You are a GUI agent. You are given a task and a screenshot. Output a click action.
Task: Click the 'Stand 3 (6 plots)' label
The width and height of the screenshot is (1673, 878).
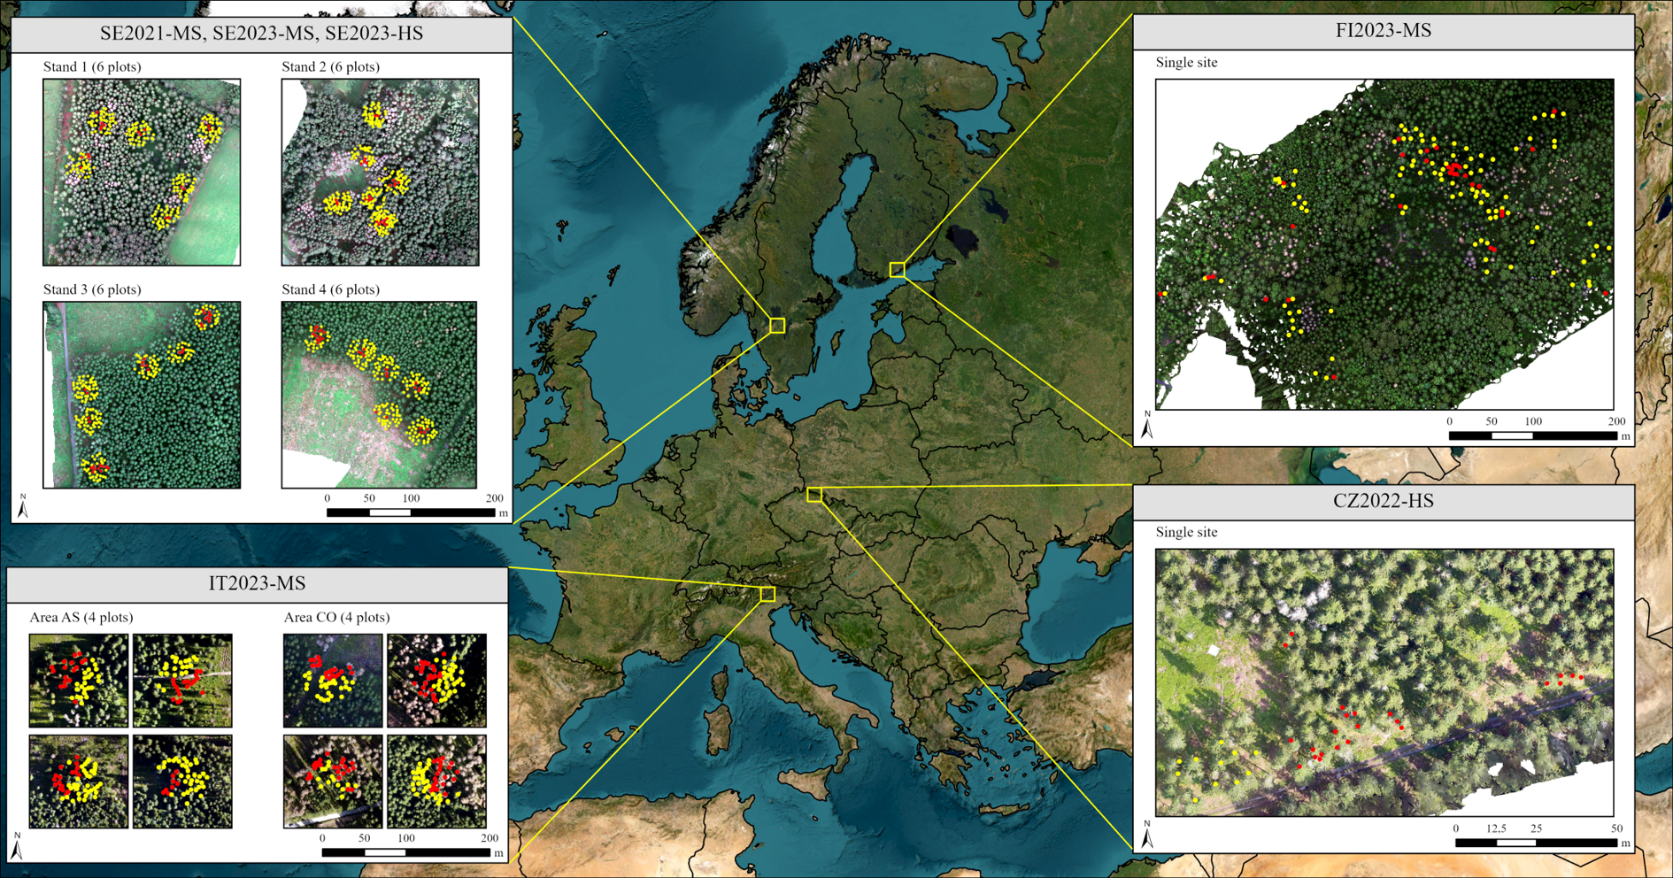92,289
